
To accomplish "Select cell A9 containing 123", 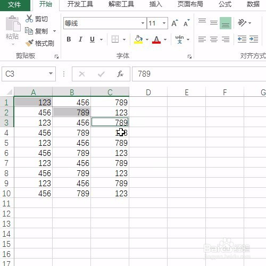I will click(x=34, y=183).
